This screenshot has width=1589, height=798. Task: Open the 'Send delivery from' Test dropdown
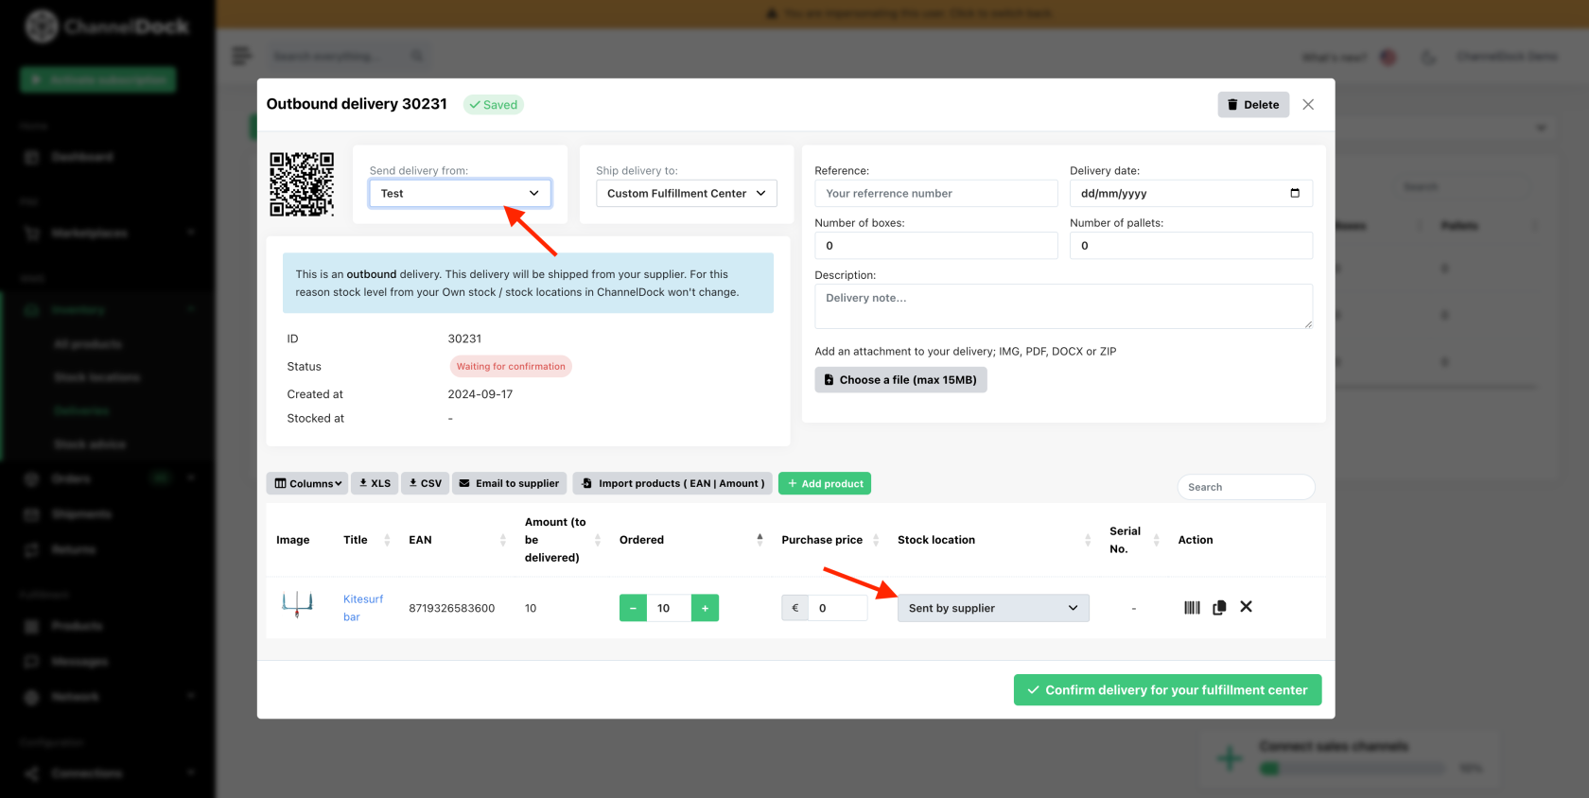click(460, 193)
